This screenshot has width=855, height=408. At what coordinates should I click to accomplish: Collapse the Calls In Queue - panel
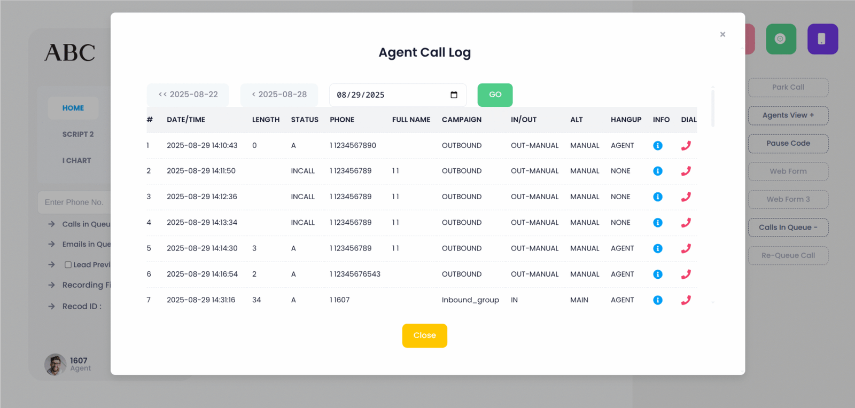(x=788, y=227)
